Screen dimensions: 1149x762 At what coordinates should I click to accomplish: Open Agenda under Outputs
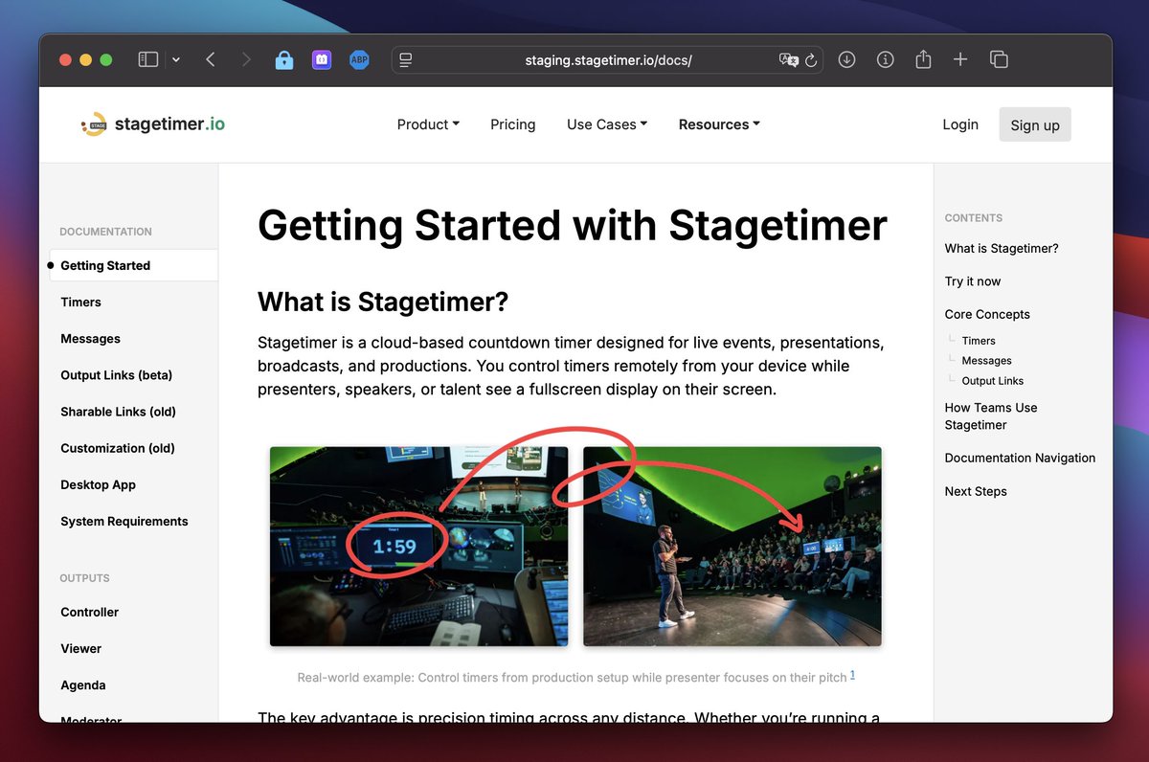pos(82,684)
